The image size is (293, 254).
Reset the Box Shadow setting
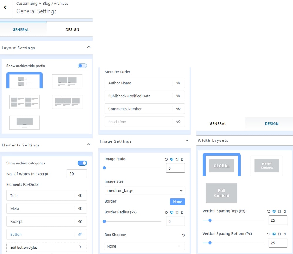[183, 235]
